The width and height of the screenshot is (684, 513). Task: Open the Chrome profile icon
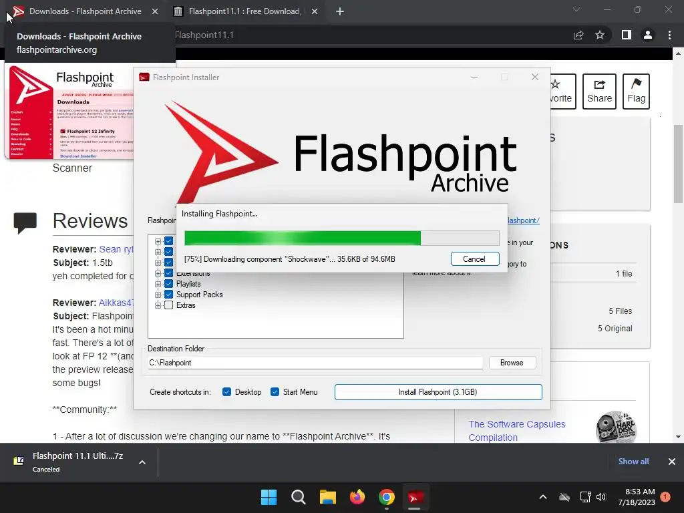point(648,35)
